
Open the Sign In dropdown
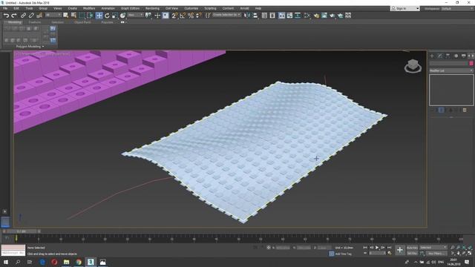pyautogui.click(x=405, y=8)
